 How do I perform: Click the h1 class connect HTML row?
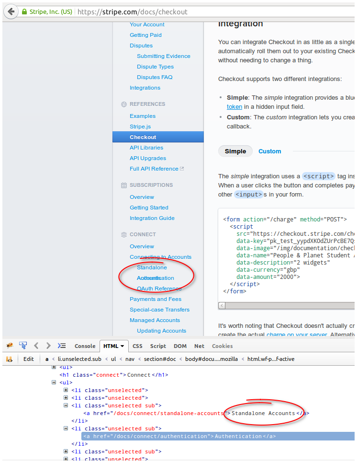coord(114,375)
